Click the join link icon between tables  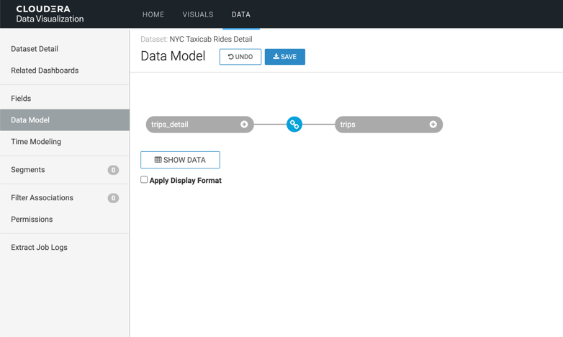tap(294, 125)
